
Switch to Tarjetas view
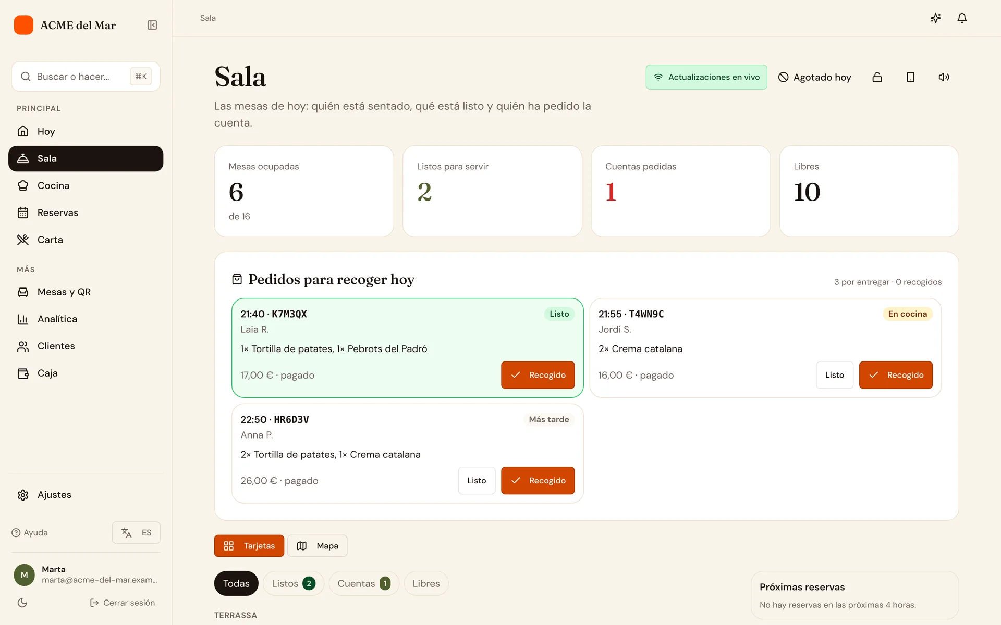point(249,546)
